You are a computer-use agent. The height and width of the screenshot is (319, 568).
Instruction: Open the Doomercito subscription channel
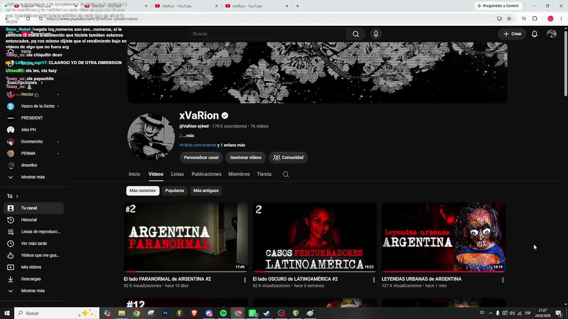34,142
